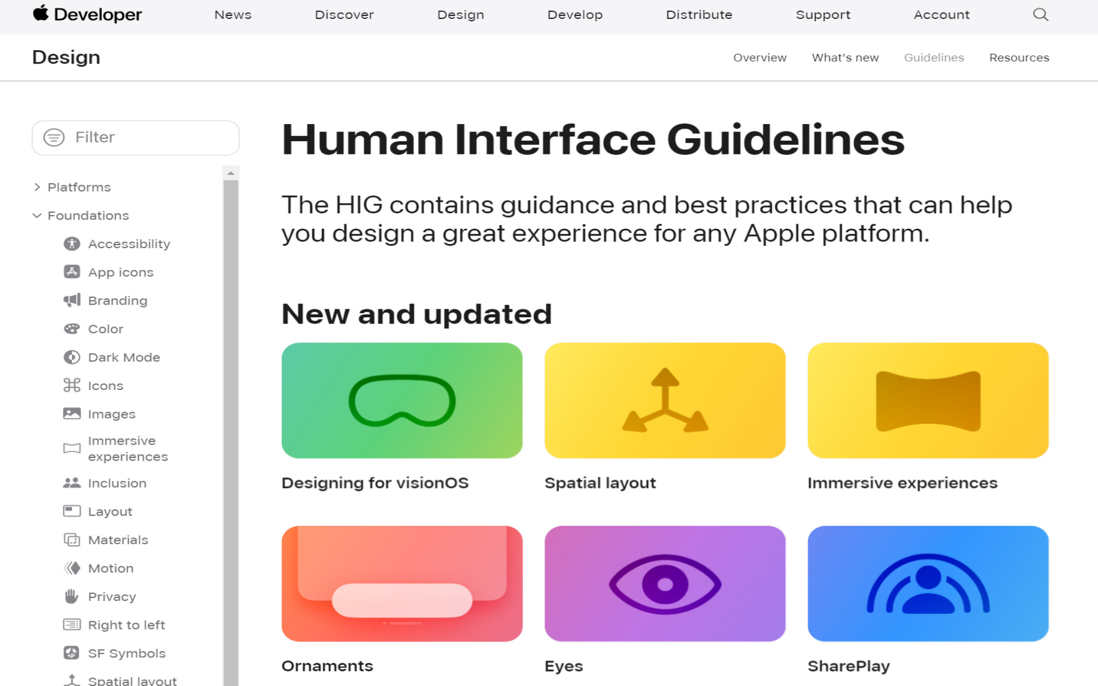Click the Images sidebar icon
The image size is (1098, 686).
71,413
